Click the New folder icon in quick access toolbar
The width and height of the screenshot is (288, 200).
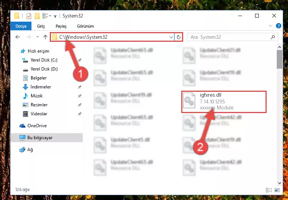(37, 16)
